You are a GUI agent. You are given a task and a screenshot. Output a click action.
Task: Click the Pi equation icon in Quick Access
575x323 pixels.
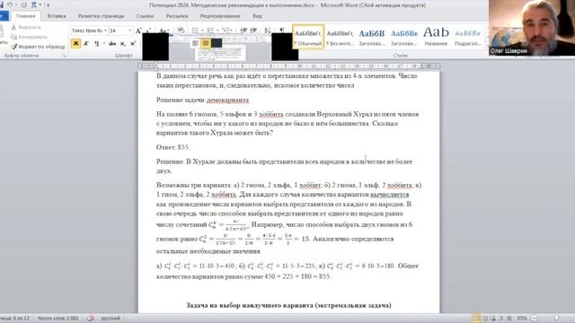[x=34, y=4]
